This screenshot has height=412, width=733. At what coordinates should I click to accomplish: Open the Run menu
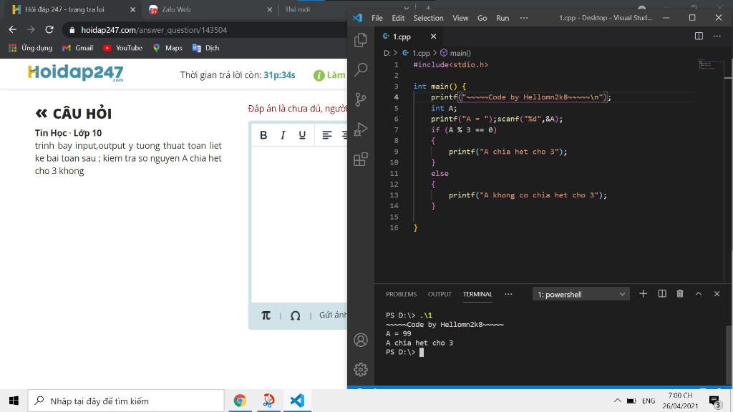point(503,18)
